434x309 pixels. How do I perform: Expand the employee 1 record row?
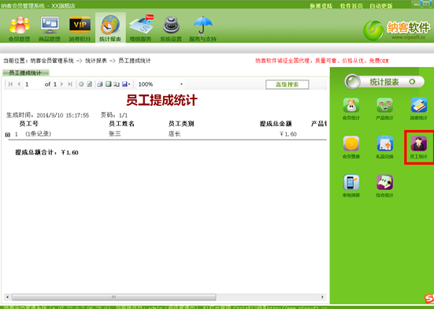coord(8,135)
